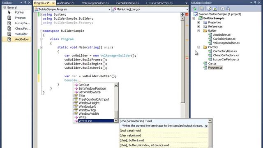Switch to the AudiBuilder.cs tab
263x148 pixels.
66,3
